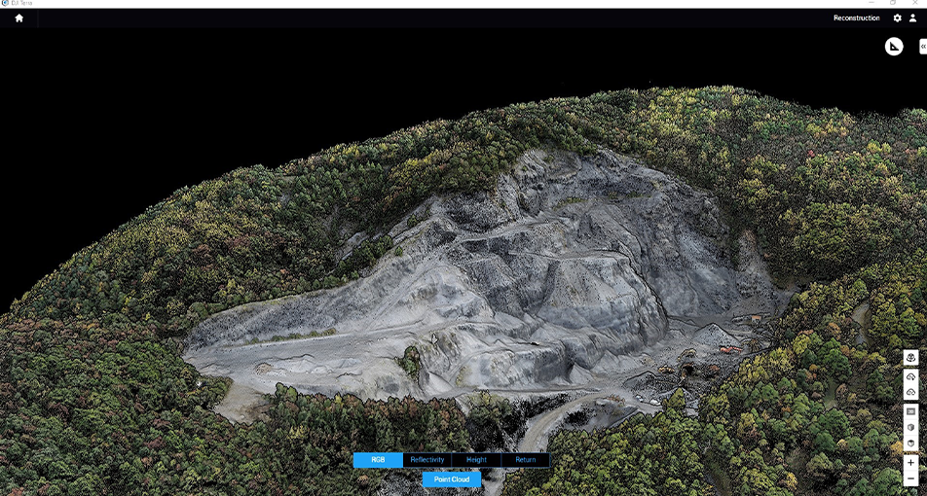Open the user account profile icon

912,18
